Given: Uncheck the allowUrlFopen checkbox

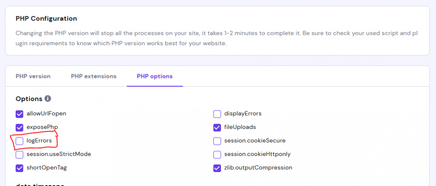Looking at the screenshot, I should click(20, 114).
